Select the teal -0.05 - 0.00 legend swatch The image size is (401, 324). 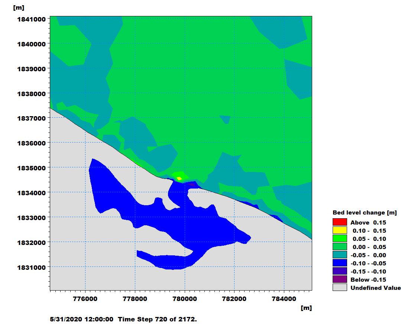tap(340, 255)
